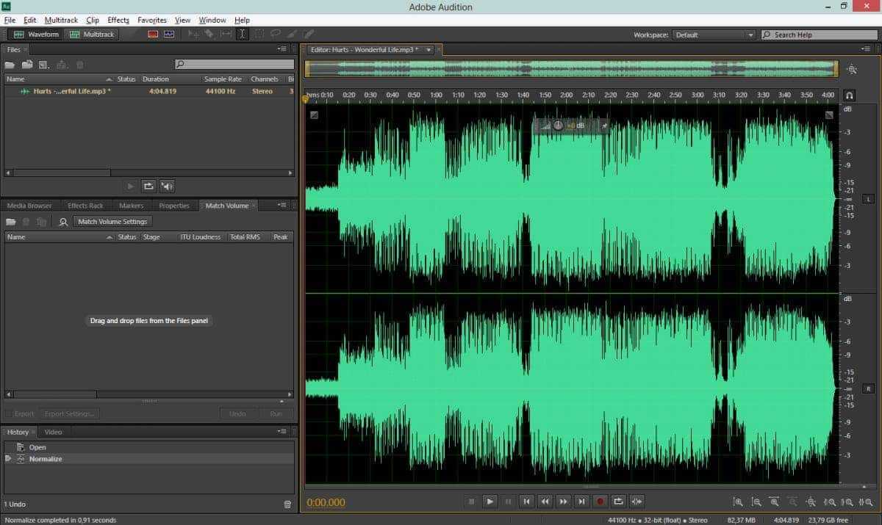This screenshot has width=882, height=525.
Task: Toggle Loop Playback in transport
Action: (x=618, y=502)
